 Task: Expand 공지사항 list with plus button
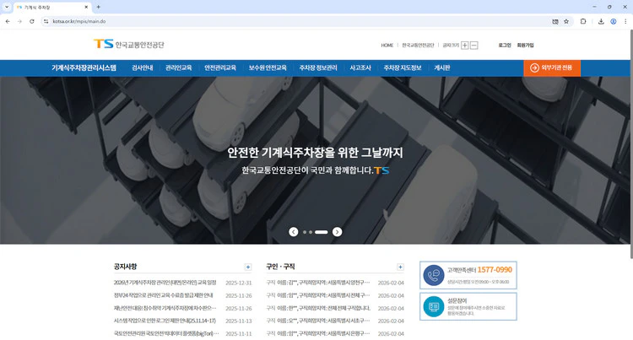[x=247, y=267]
